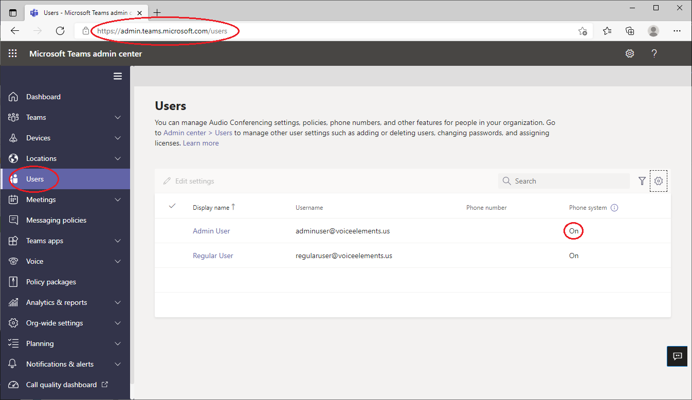
Task: Click the Teams people icon in sidebar
Action: coord(13,117)
